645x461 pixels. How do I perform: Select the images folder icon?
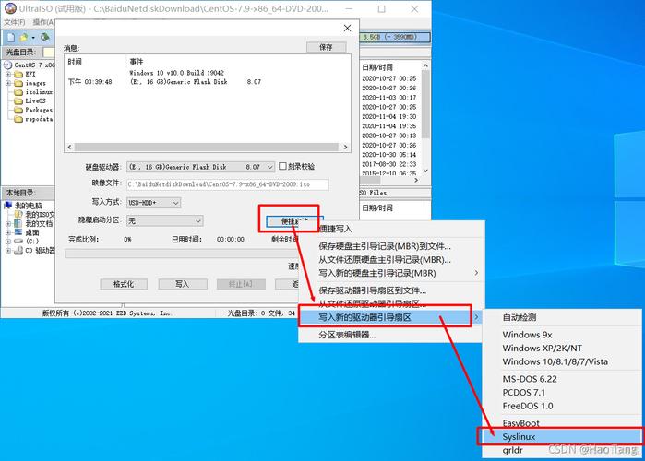coord(18,83)
